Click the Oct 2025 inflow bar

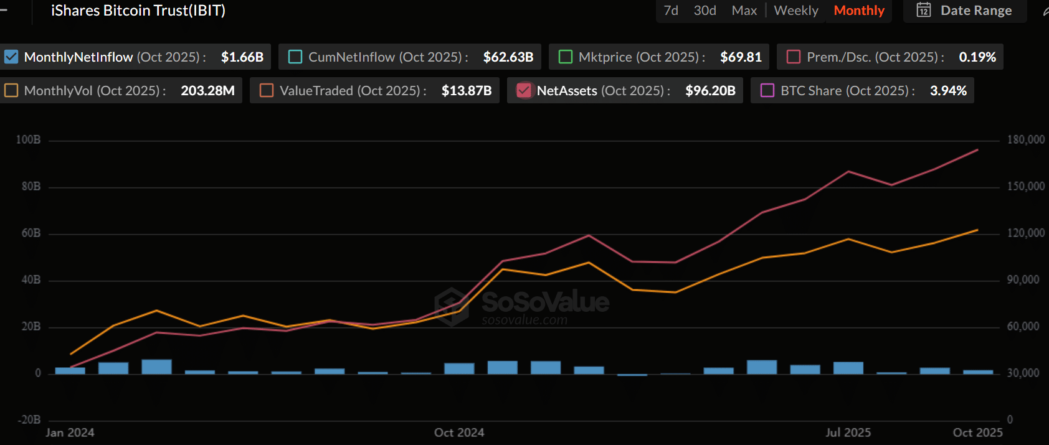pyautogui.click(x=978, y=372)
